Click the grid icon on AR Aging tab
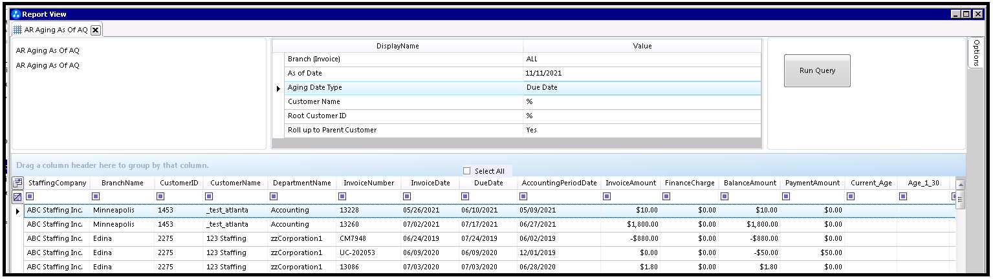The image size is (993, 279). (x=17, y=30)
